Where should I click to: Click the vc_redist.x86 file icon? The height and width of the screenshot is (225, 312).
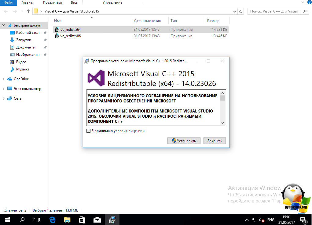(57, 36)
